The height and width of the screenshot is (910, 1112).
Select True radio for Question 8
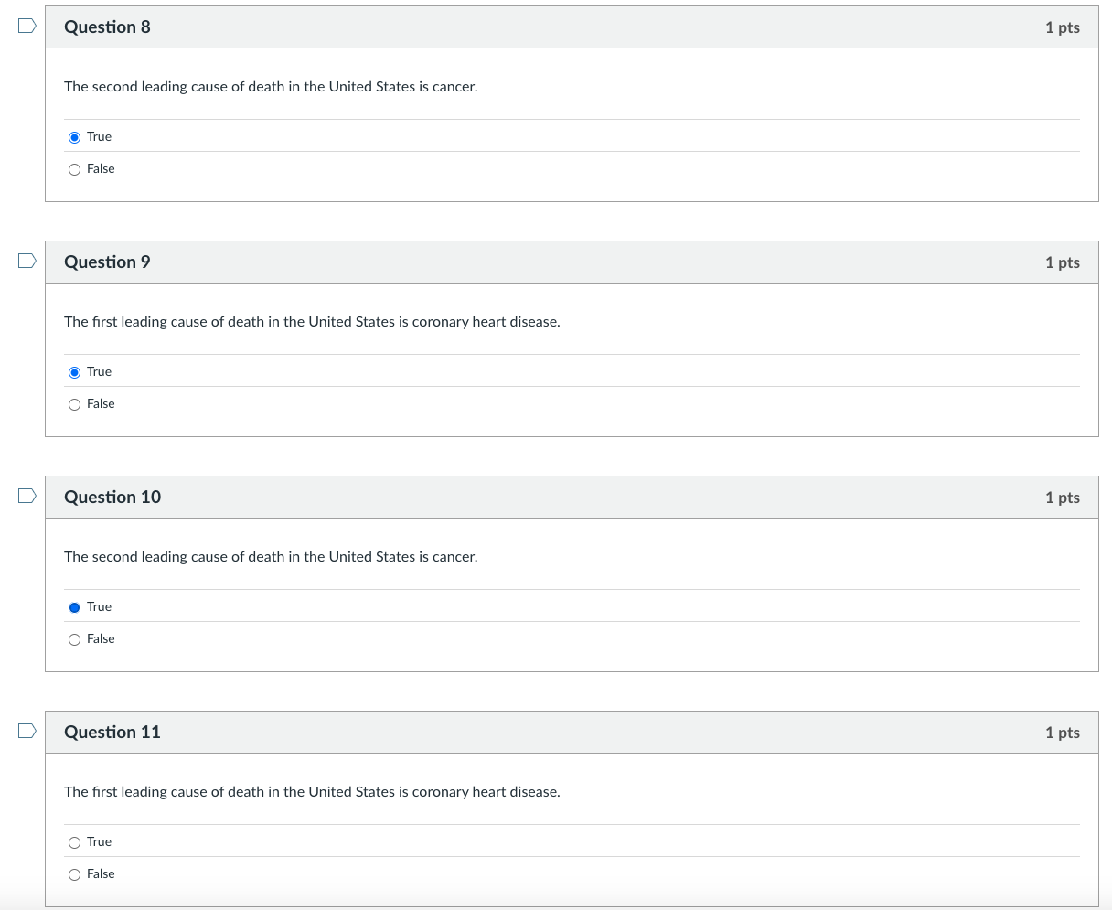[75, 137]
